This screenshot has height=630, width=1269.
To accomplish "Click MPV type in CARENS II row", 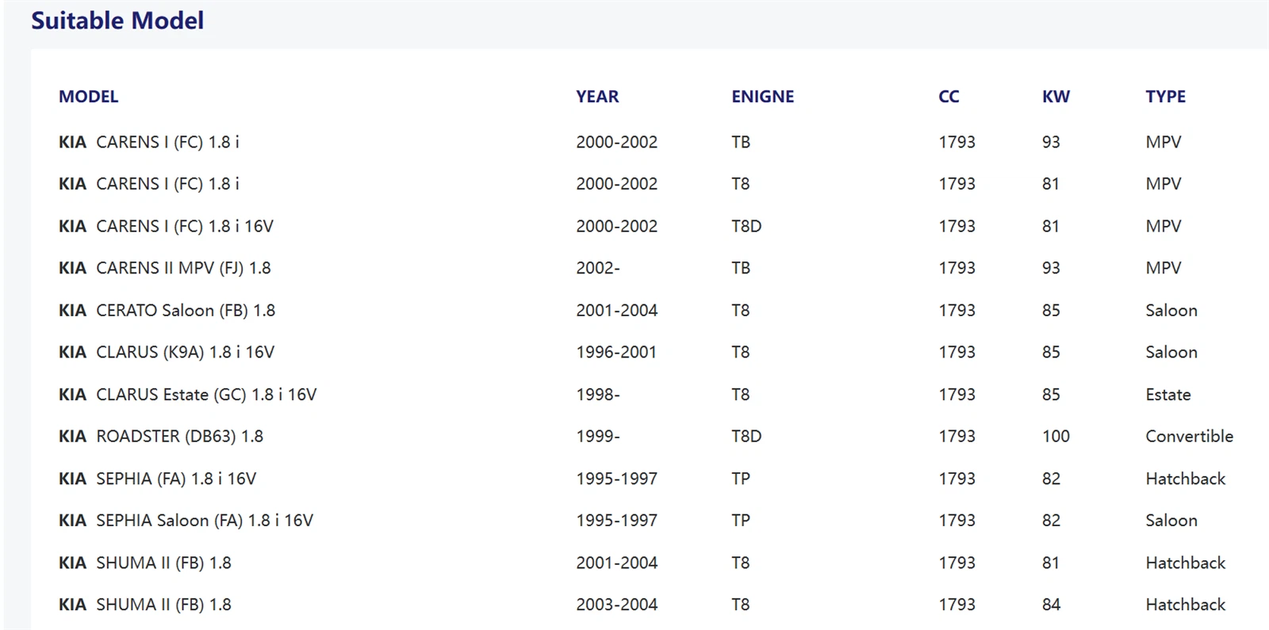I will point(1163,269).
